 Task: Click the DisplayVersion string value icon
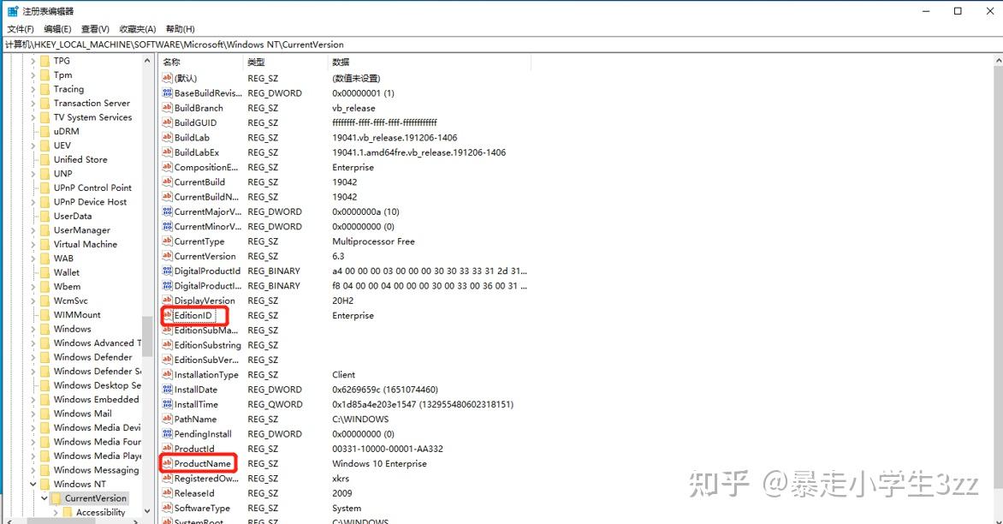[167, 300]
